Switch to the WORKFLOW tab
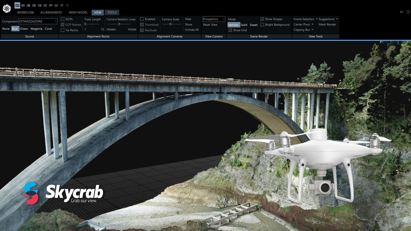 pyautogui.click(x=25, y=12)
